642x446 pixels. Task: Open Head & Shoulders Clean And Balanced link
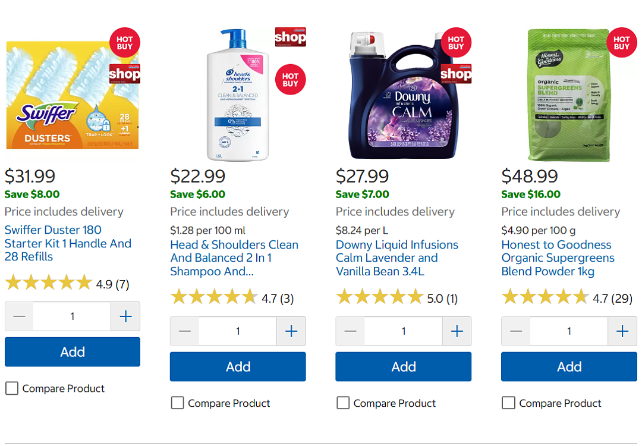[234, 258]
